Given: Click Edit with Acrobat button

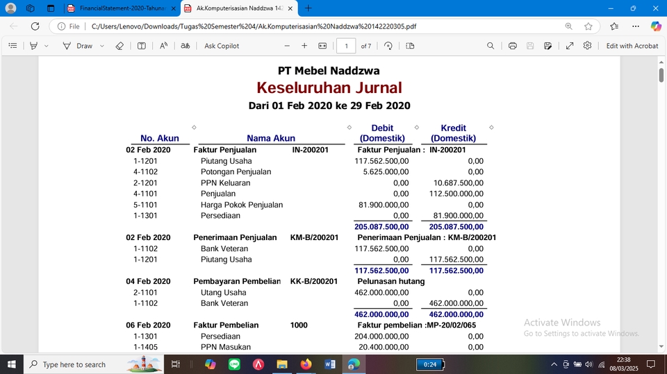Looking at the screenshot, I should coord(632,46).
